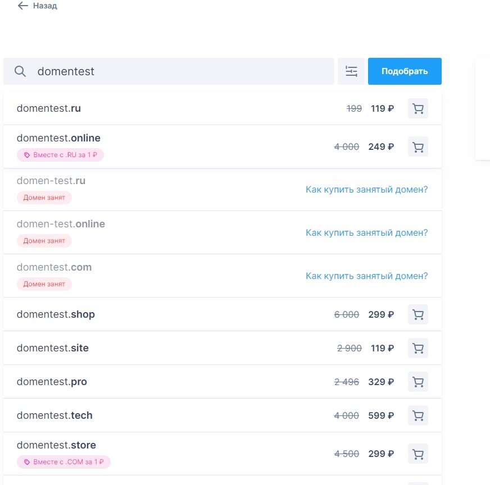
Task: Click the 'Вместе с .COM за 1 ₽' tag
Action: pos(63,462)
